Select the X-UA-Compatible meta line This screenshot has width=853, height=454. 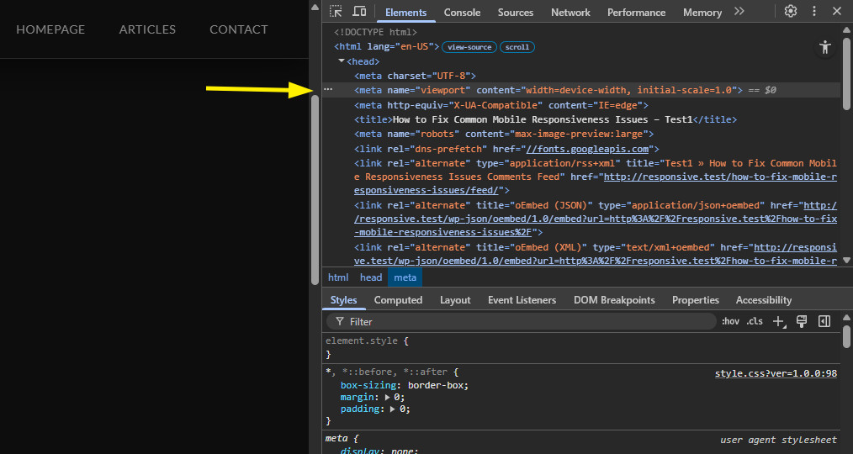(501, 105)
